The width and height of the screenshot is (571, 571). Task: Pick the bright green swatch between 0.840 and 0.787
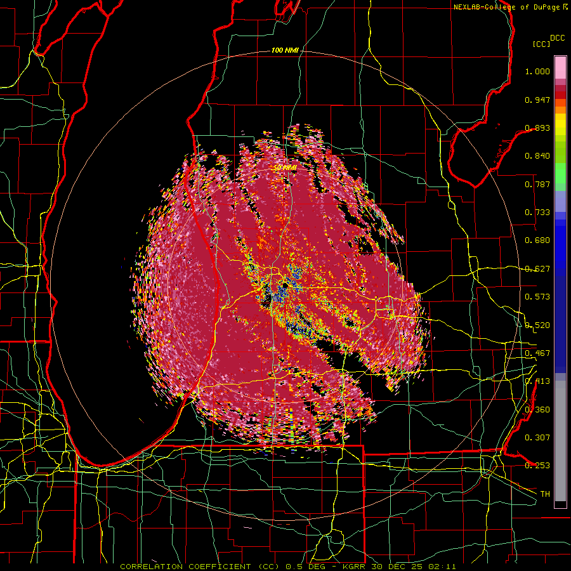[560, 173]
